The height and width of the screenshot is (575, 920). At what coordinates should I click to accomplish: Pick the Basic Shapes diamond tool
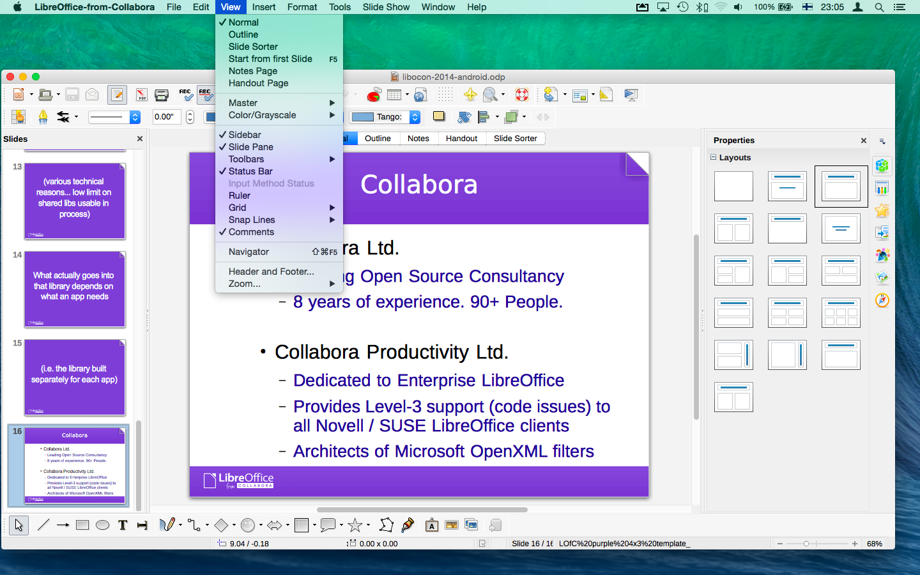221,525
